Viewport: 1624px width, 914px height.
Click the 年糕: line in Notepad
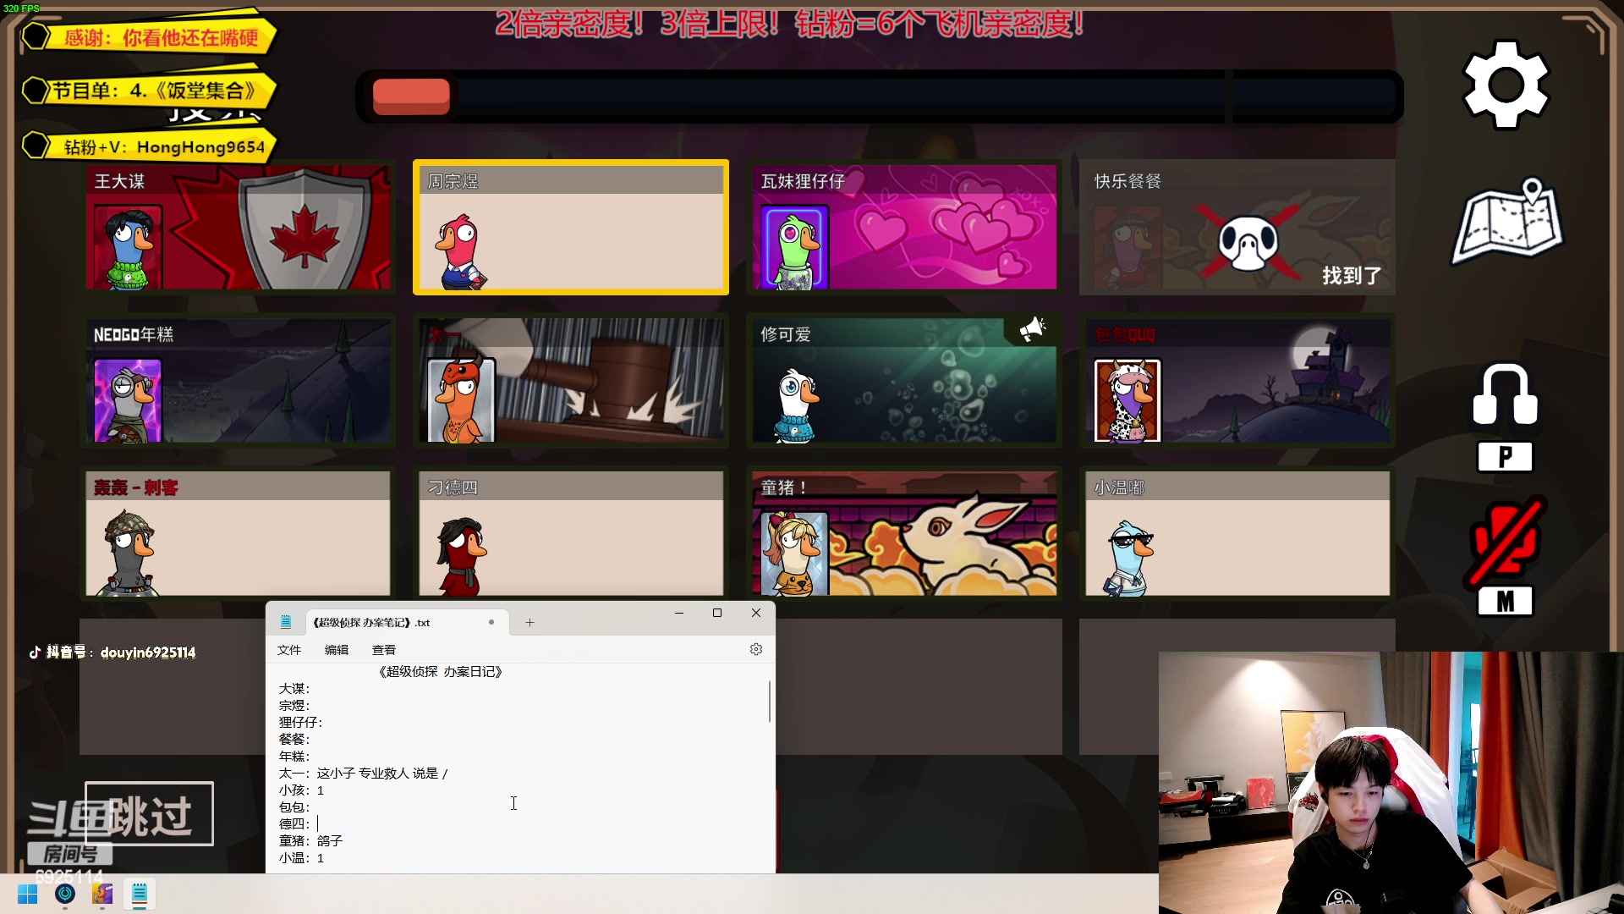click(x=295, y=757)
